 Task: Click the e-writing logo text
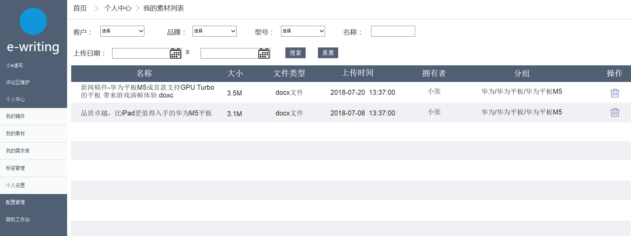pos(33,47)
